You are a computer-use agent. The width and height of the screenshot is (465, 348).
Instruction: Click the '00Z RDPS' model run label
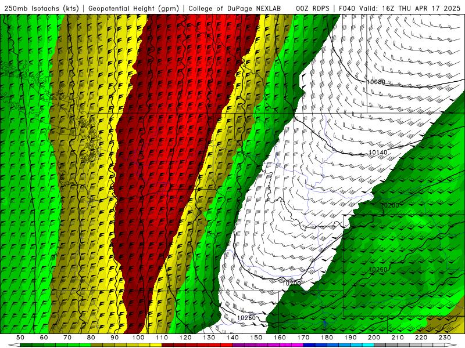(x=313, y=9)
